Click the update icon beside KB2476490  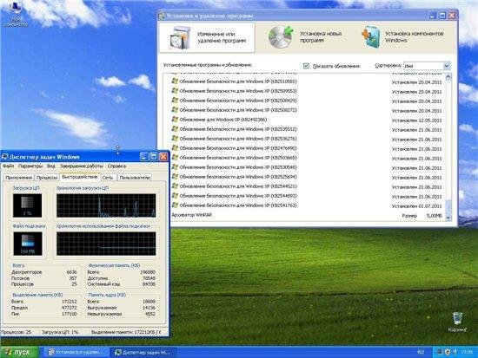pos(175,148)
